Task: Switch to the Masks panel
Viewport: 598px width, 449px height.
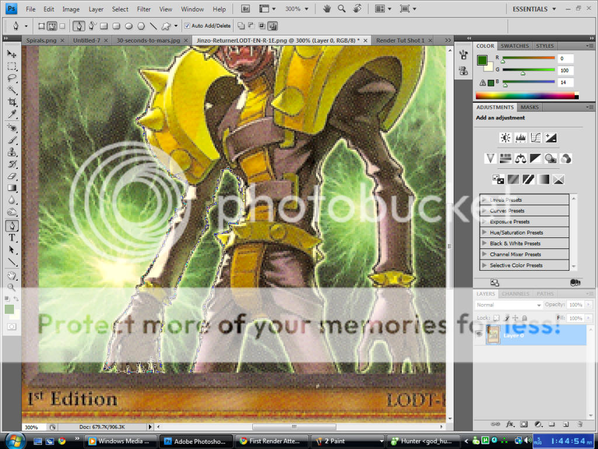Action: pos(529,107)
